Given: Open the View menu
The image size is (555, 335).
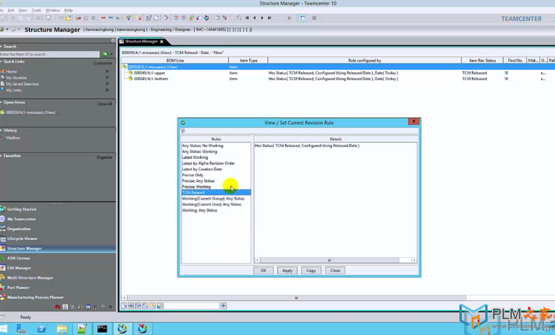Looking at the screenshot, I should [x=23, y=10].
